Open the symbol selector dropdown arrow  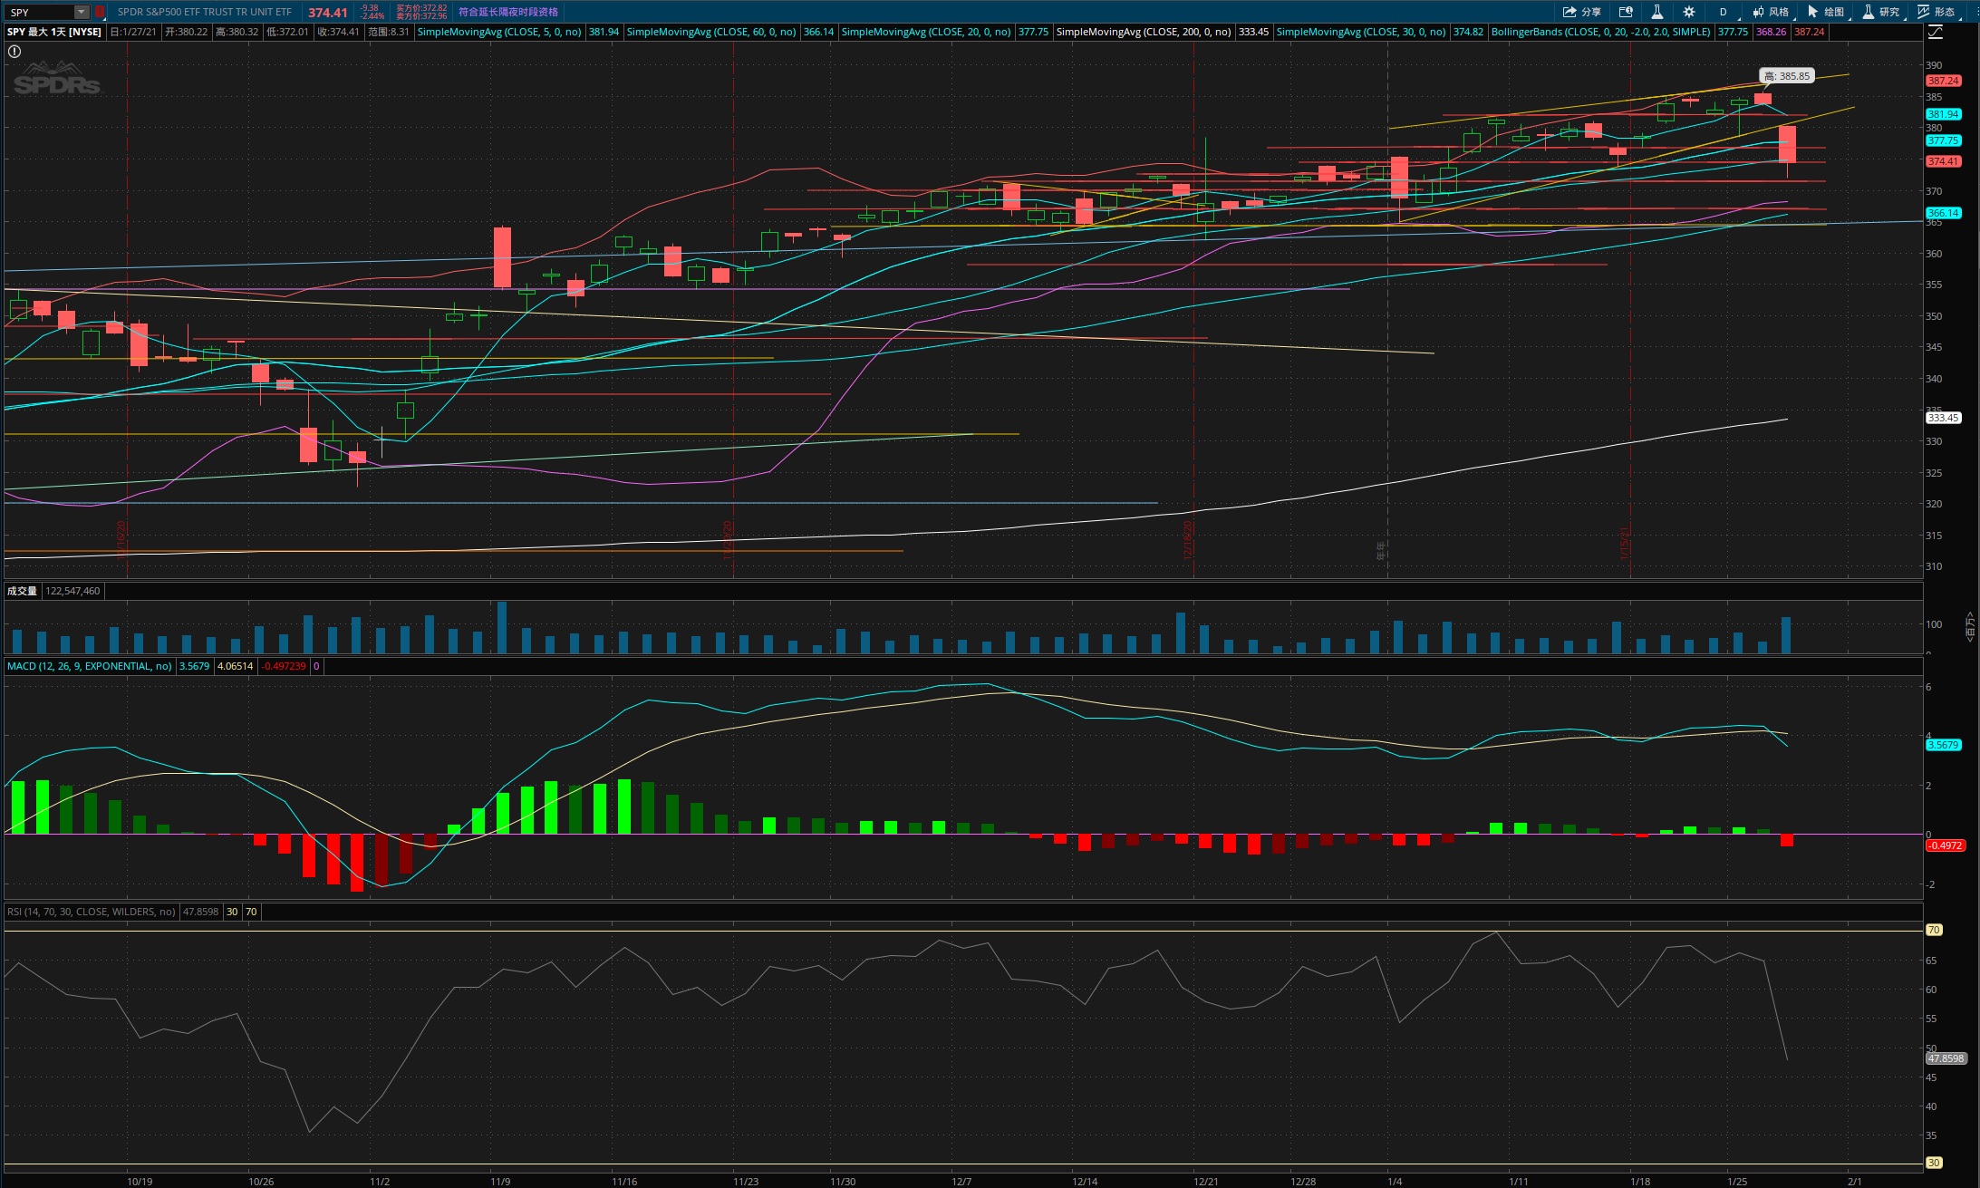coord(82,12)
